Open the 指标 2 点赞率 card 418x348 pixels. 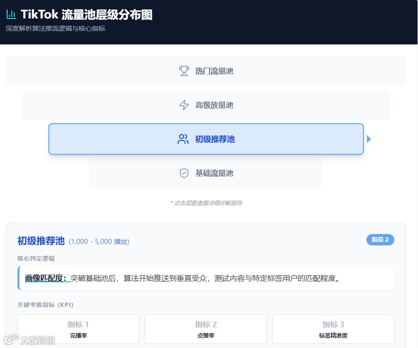(206, 329)
